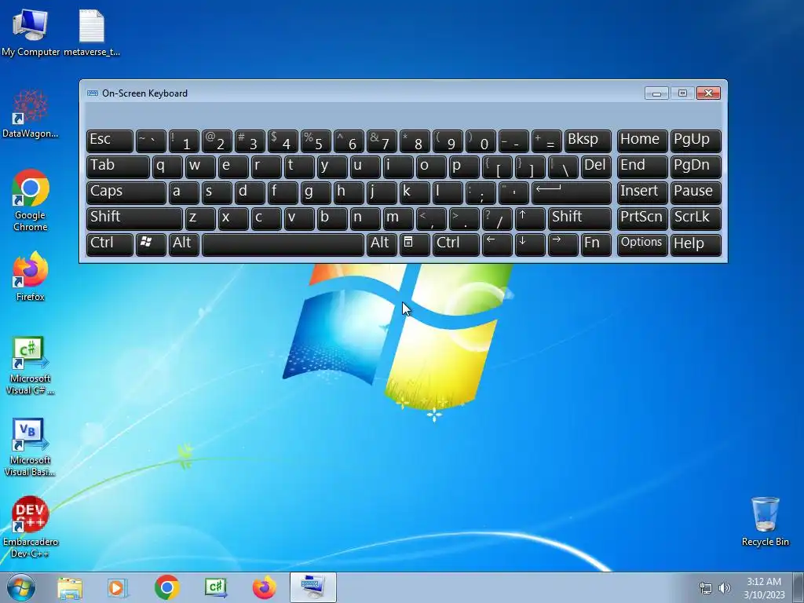Click the Show Desktop strip beside the clock
The width and height of the screenshot is (804, 603).
tap(799, 587)
